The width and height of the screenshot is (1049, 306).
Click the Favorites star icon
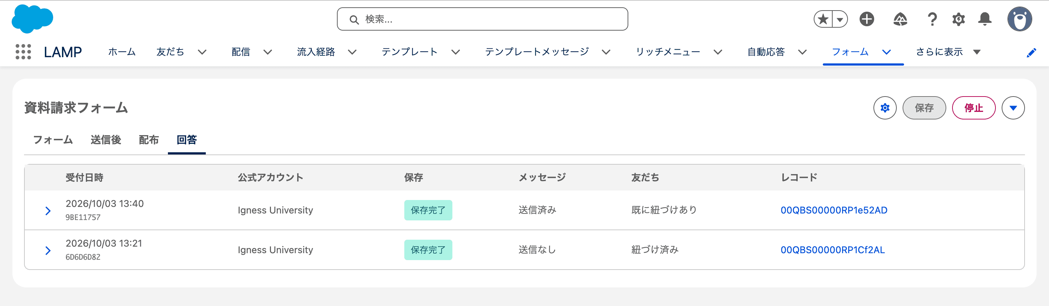pos(823,19)
